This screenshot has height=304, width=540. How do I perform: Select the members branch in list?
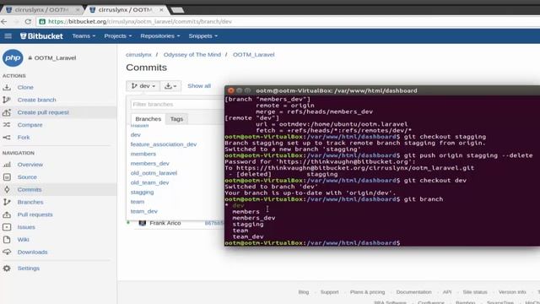pos(143,154)
